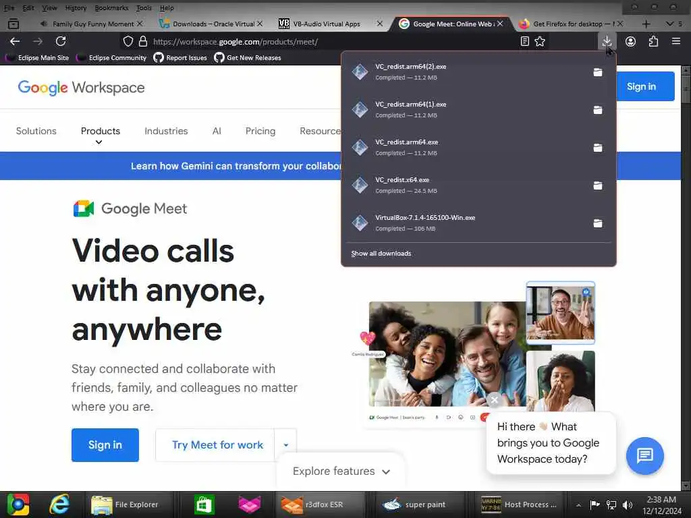Click the network tray icon
The width and height of the screenshot is (691, 518).
click(611, 505)
